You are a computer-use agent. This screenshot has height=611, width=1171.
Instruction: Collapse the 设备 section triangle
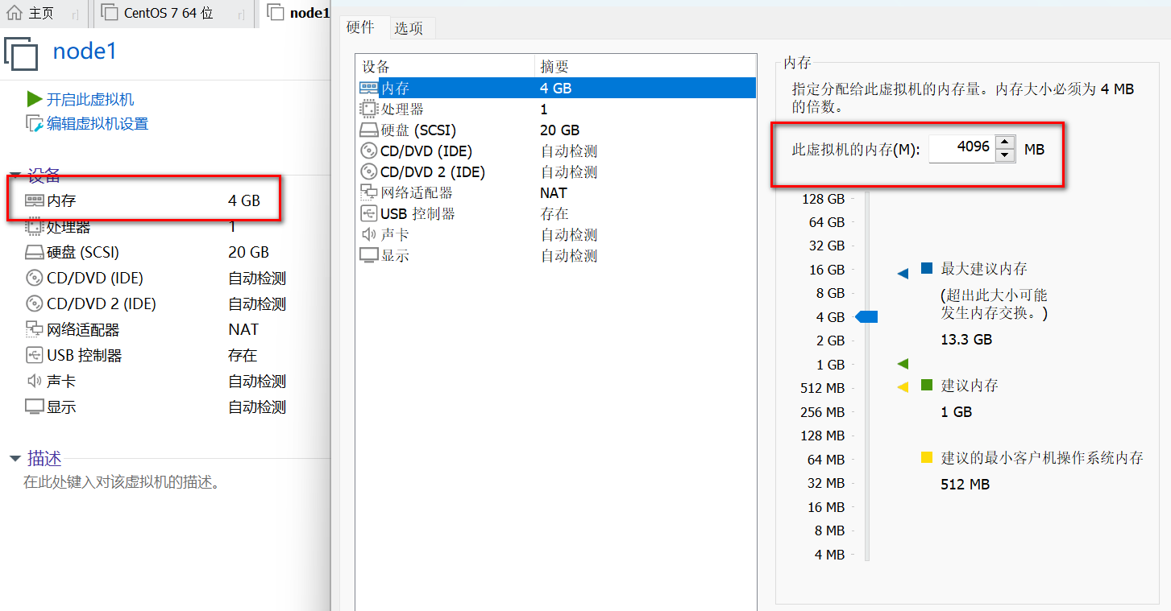[x=15, y=175]
